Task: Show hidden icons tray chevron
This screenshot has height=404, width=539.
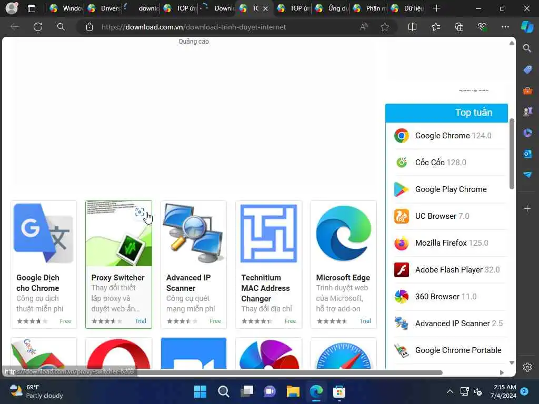Action: point(450,391)
